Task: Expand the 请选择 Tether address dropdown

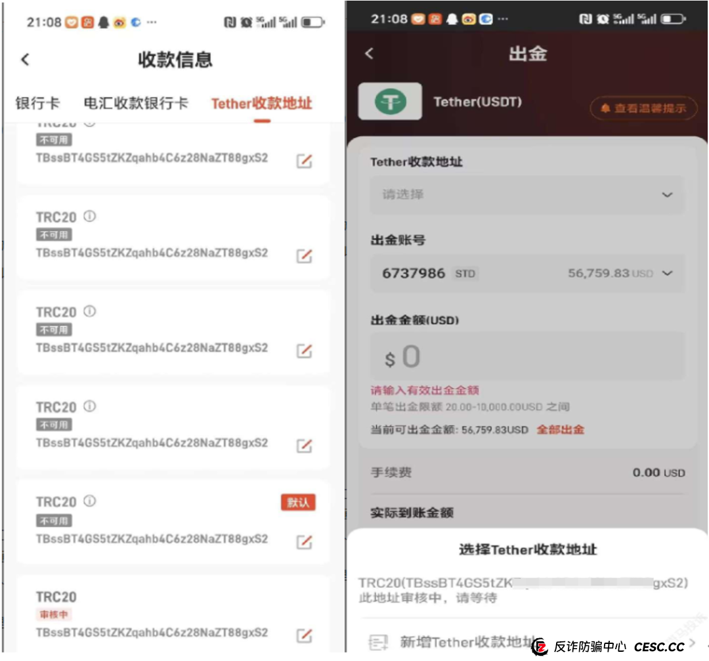Action: [666, 194]
